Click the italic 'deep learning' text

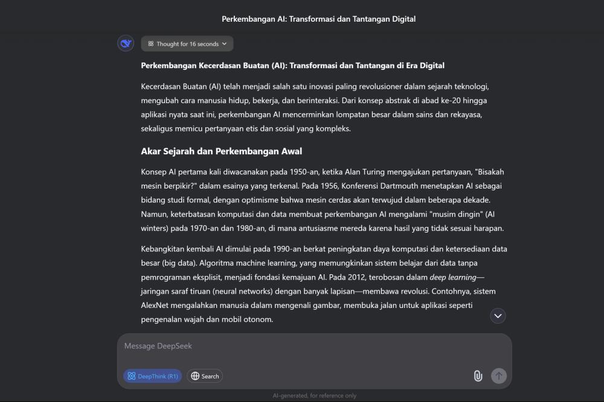pos(453,277)
